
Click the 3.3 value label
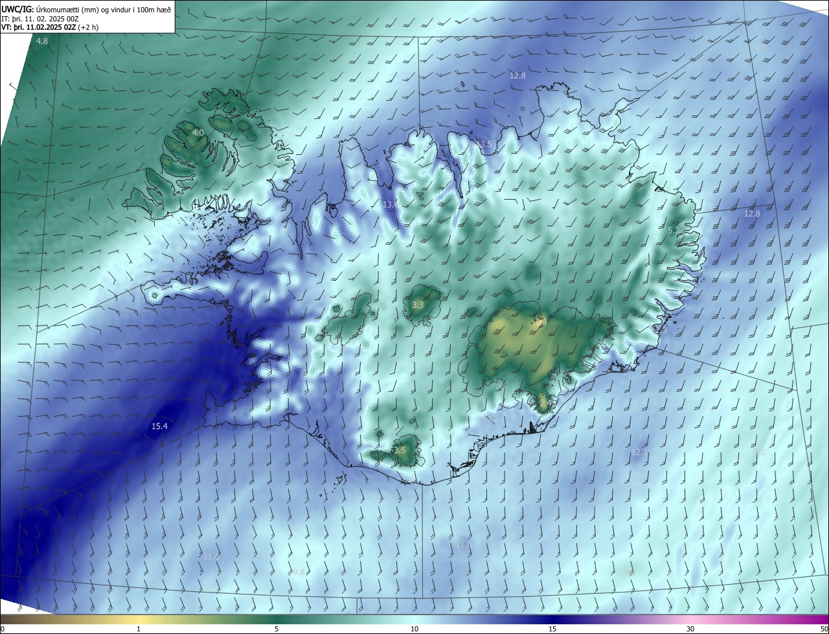[x=418, y=305]
